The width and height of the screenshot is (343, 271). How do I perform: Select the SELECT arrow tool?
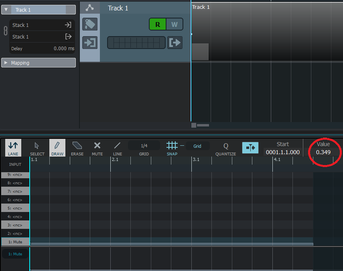click(x=37, y=148)
